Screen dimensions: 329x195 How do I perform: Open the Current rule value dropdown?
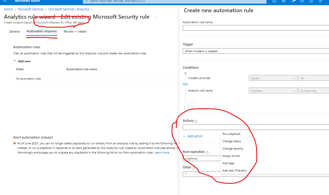314,91
